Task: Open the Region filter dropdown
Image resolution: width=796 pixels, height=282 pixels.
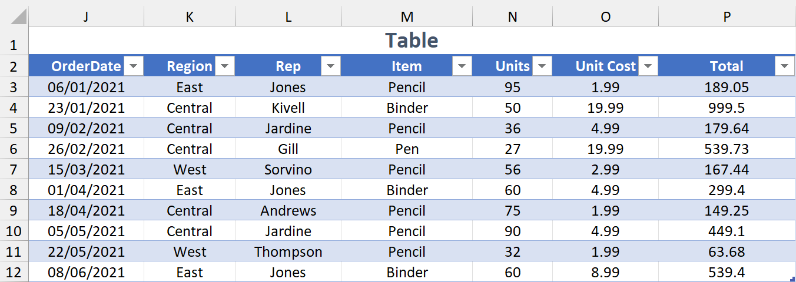Action: [x=225, y=66]
